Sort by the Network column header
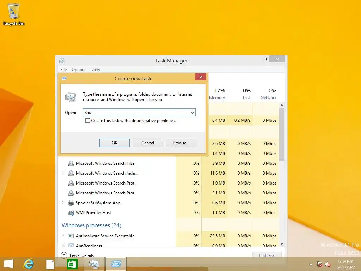The width and height of the screenshot is (361, 271). click(266, 94)
